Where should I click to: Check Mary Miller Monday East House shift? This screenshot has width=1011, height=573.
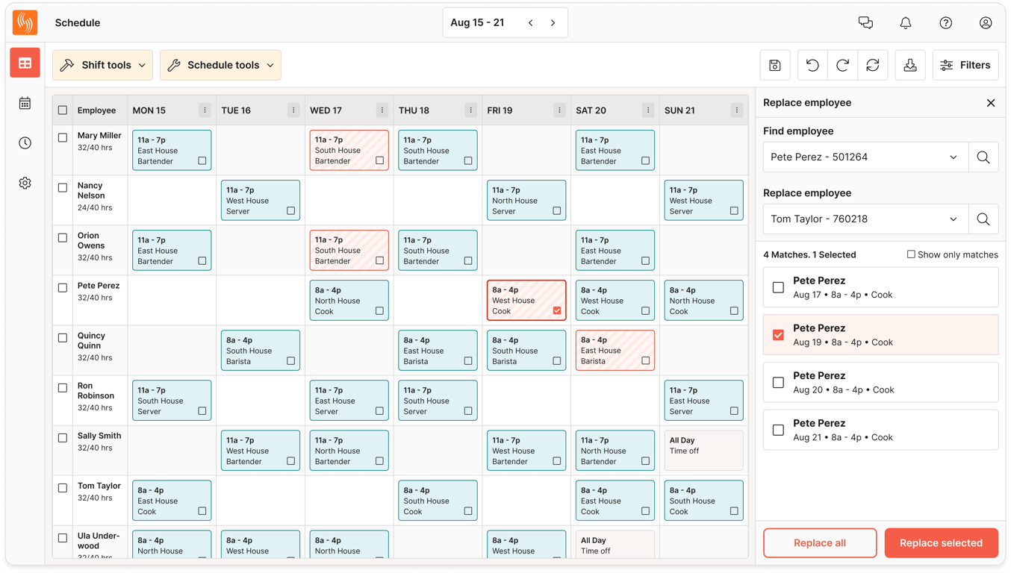tap(202, 161)
